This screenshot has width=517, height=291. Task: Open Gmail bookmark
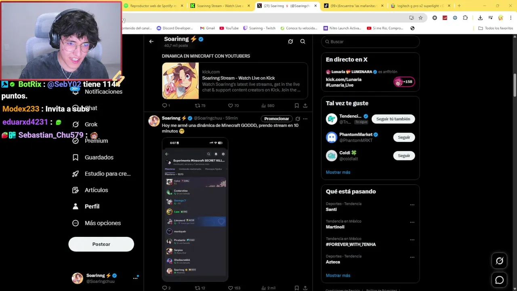208,28
